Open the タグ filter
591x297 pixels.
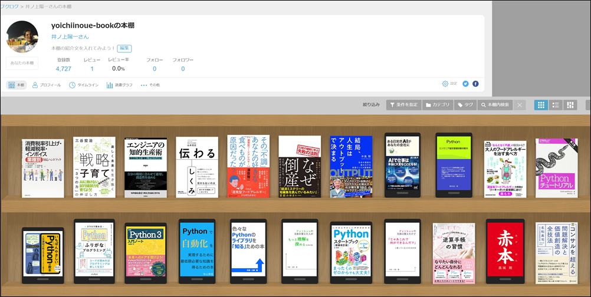tap(465, 105)
